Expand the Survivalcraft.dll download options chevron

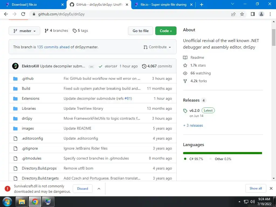tap(99, 188)
